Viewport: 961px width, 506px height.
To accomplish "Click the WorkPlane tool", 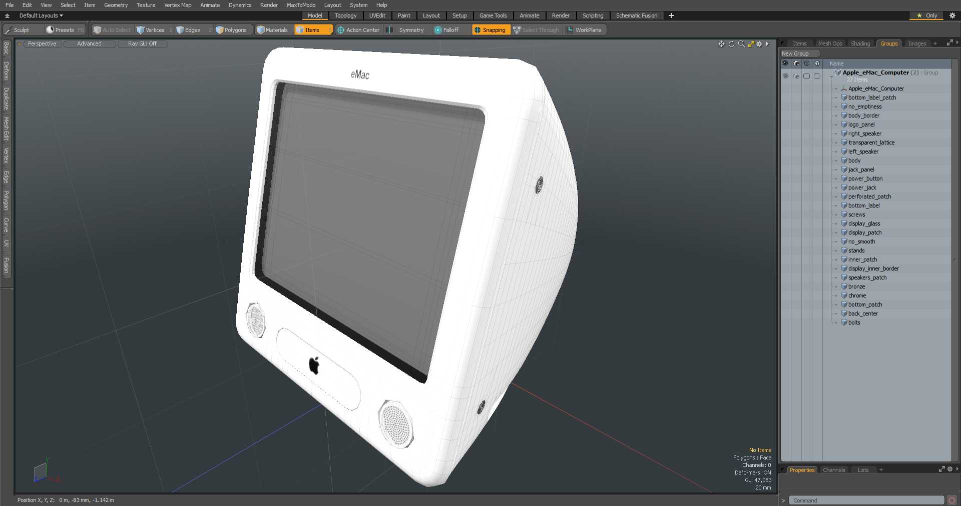I will coord(585,30).
